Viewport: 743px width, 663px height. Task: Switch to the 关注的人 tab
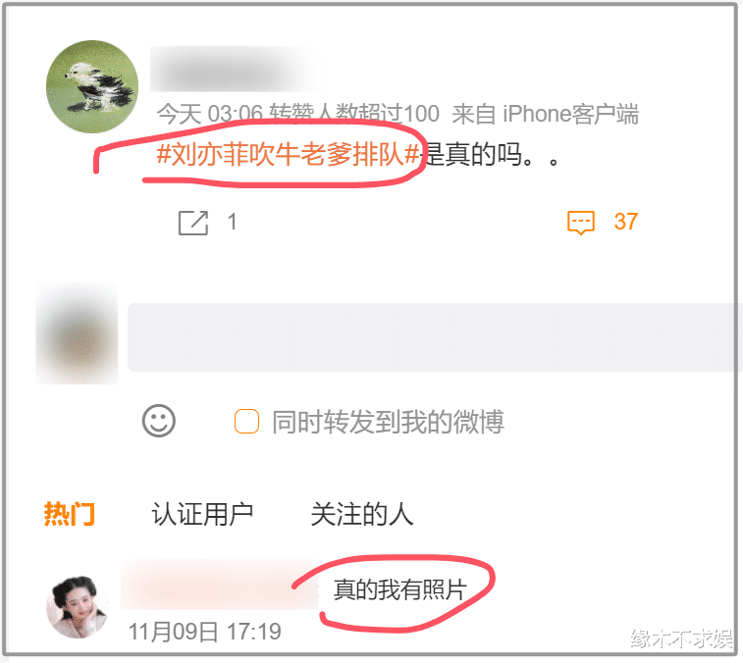point(361,514)
